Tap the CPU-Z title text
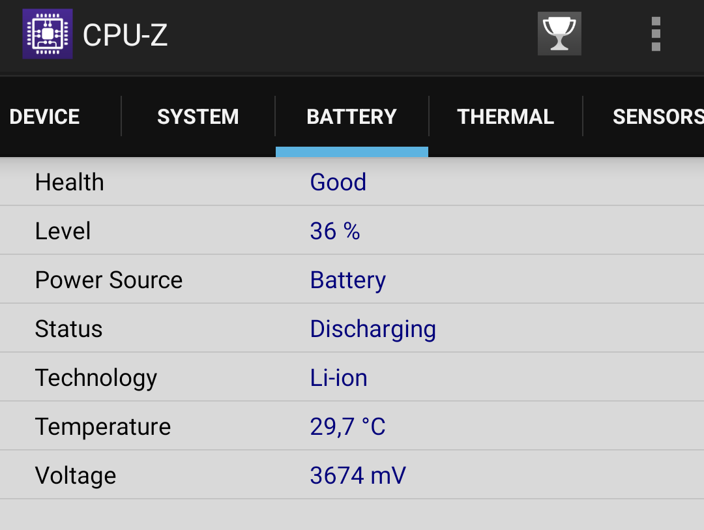 tap(125, 35)
